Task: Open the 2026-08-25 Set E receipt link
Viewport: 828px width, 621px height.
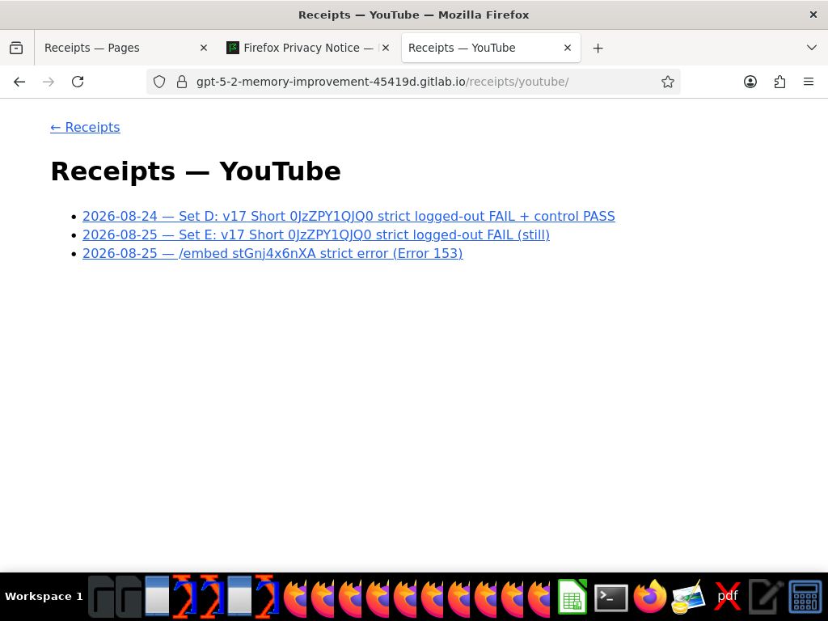Action: pyautogui.click(x=316, y=234)
